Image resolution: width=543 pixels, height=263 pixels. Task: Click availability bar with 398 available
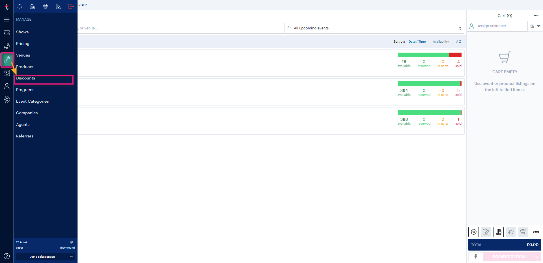coord(429,113)
